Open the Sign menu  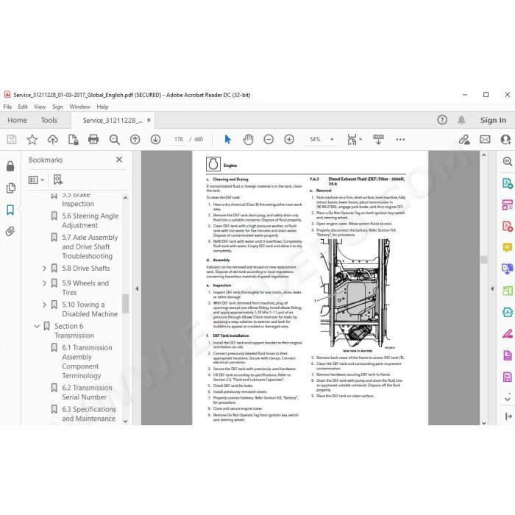(57, 107)
